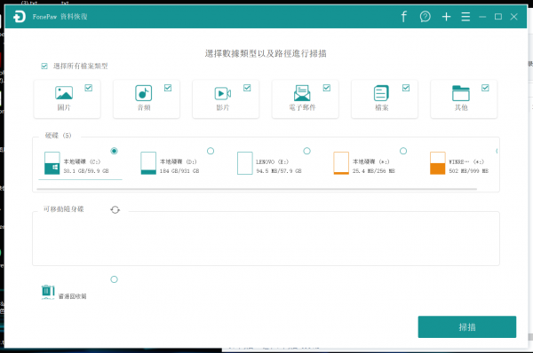
Task: Click the orange 256 MB disk icon
Action: pyautogui.click(x=341, y=163)
